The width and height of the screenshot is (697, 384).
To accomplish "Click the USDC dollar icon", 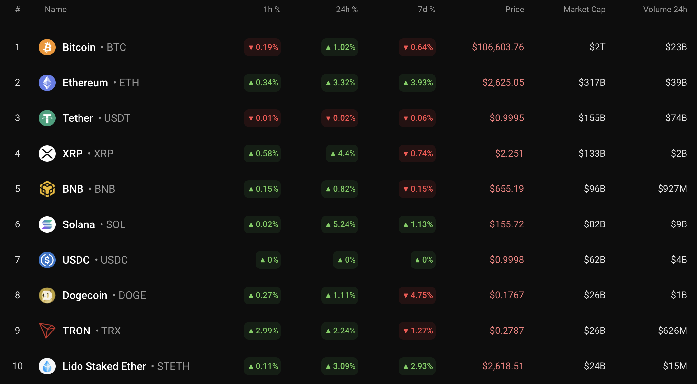I will tap(47, 260).
